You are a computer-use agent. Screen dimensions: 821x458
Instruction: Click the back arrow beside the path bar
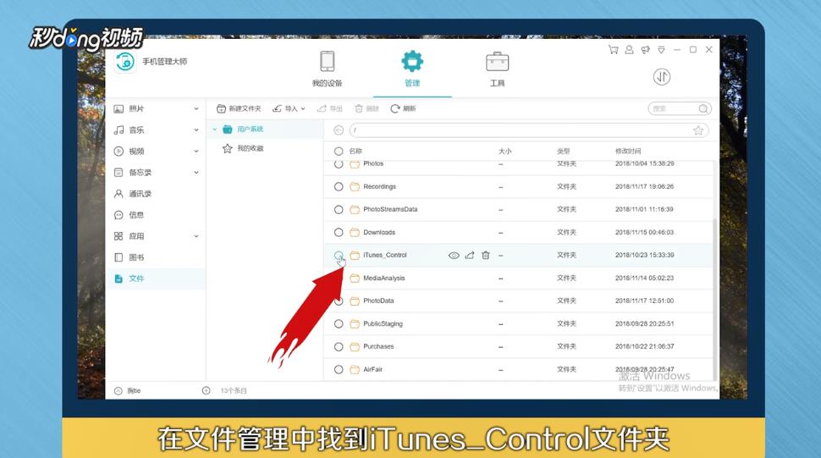pos(339,130)
